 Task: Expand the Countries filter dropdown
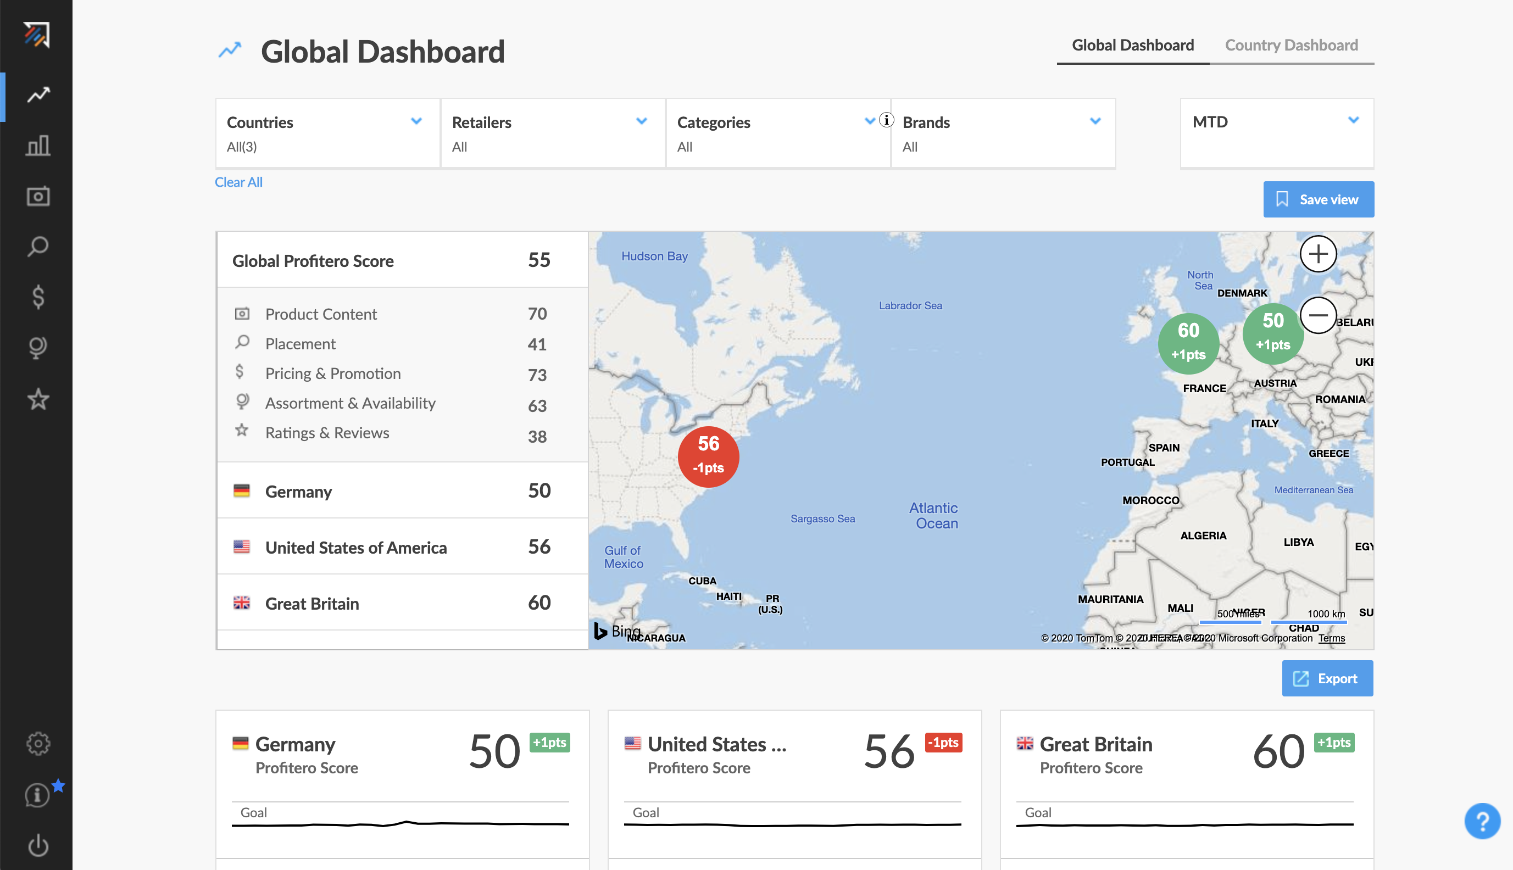pos(416,121)
